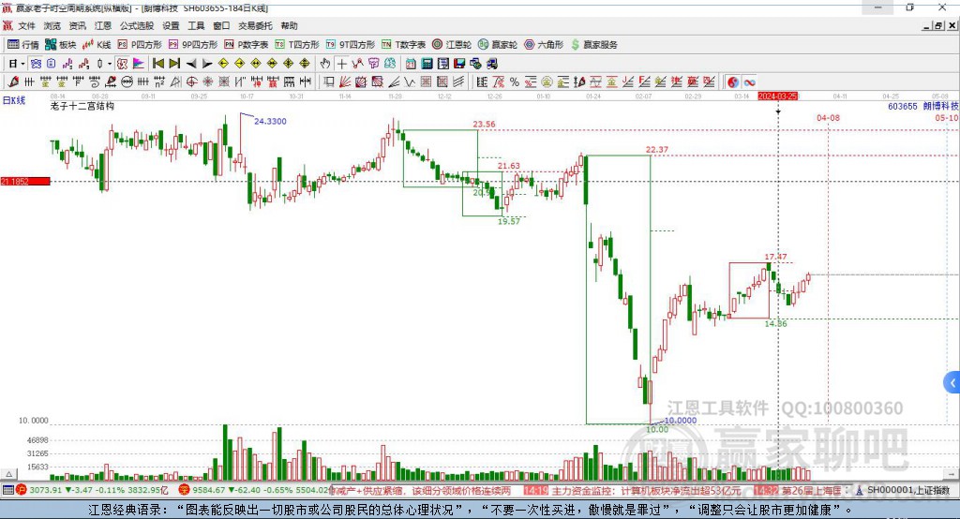The height and width of the screenshot is (519, 960).
Task: Jump to last bar with skip-to-end icon
Action: tap(174, 64)
